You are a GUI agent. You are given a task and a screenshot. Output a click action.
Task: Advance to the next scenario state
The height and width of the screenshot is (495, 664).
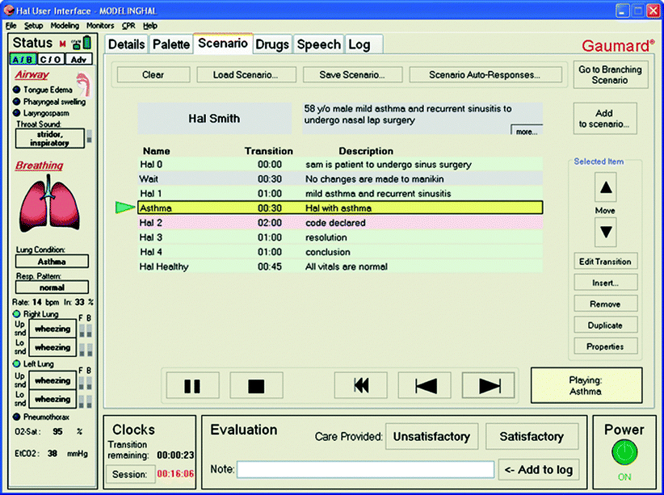pyautogui.click(x=488, y=386)
